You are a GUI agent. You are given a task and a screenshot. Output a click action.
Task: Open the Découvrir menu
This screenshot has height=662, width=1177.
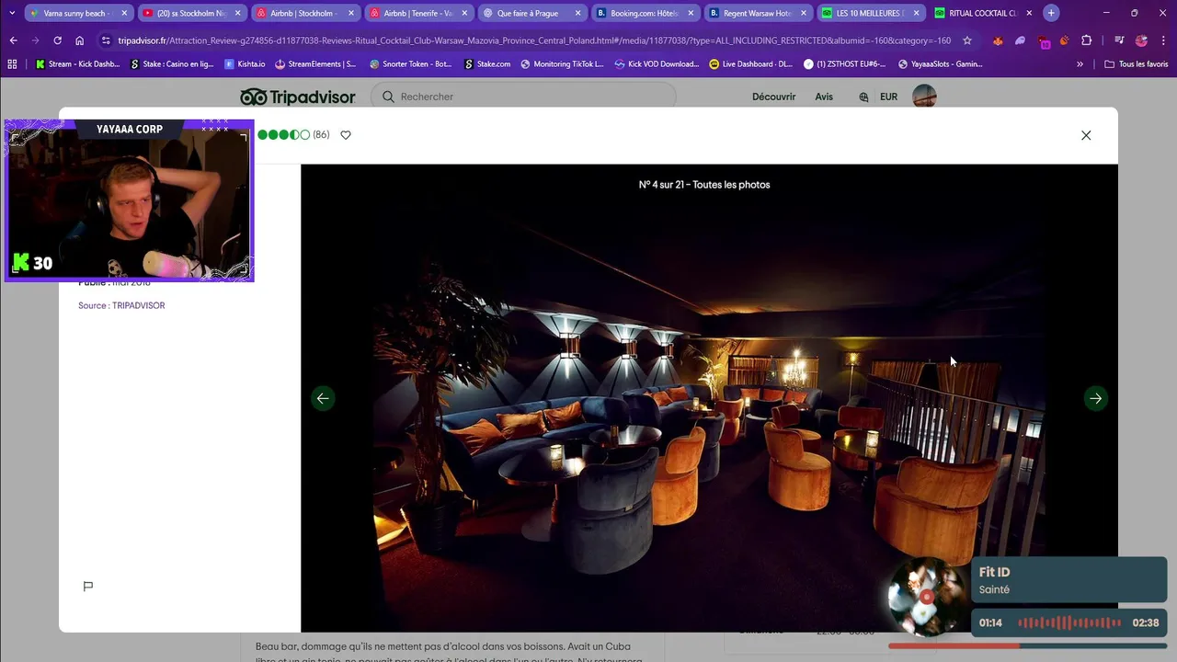click(773, 97)
